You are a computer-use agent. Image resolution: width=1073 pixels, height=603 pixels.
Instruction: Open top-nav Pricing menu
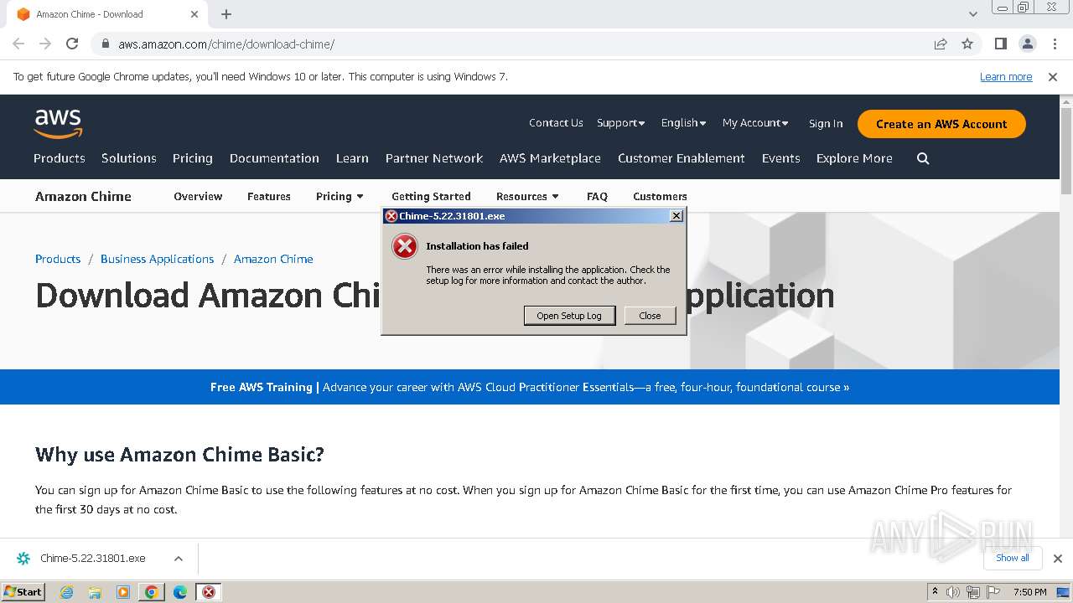coord(193,158)
